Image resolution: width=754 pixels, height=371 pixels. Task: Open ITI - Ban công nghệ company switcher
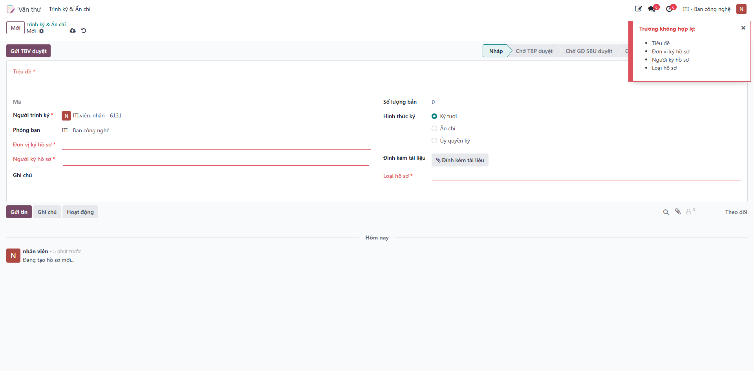[706, 9]
